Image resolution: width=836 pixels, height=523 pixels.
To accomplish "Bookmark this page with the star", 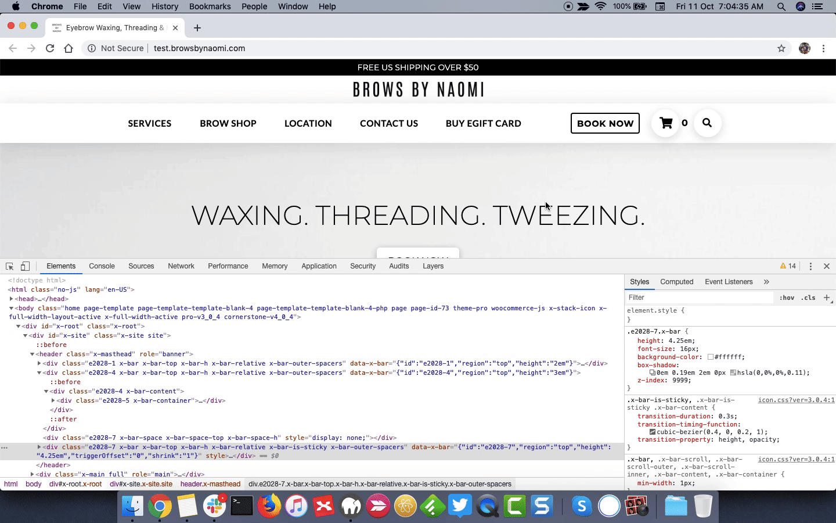I will pos(781,48).
